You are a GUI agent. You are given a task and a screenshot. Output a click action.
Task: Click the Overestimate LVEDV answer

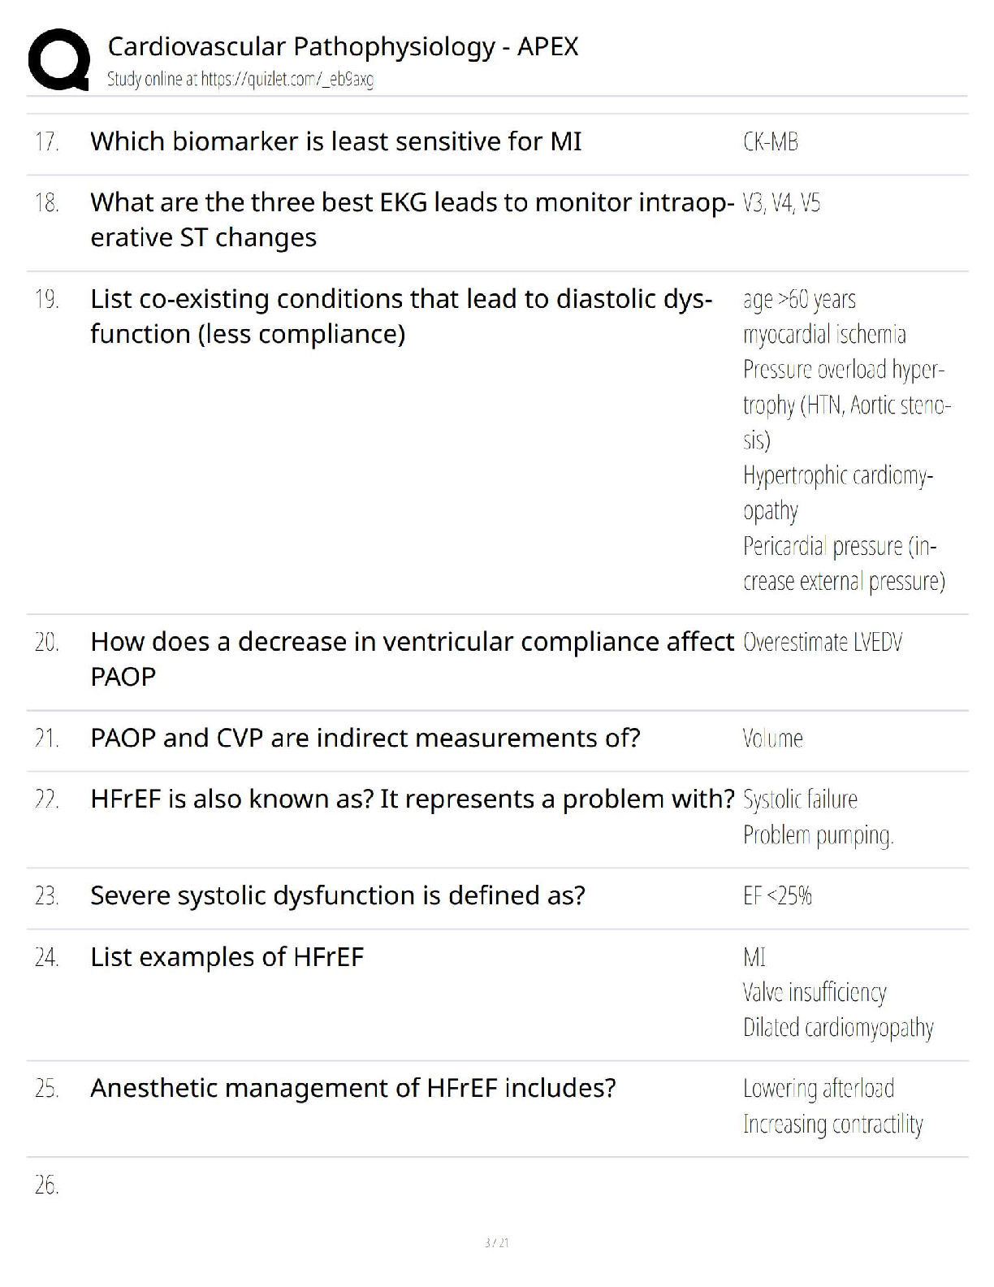pyautogui.click(x=822, y=643)
